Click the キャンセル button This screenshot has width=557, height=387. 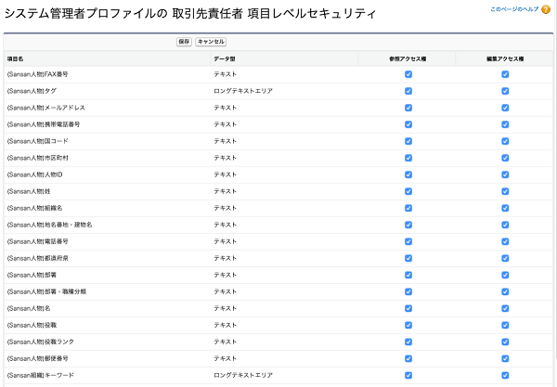pos(211,42)
